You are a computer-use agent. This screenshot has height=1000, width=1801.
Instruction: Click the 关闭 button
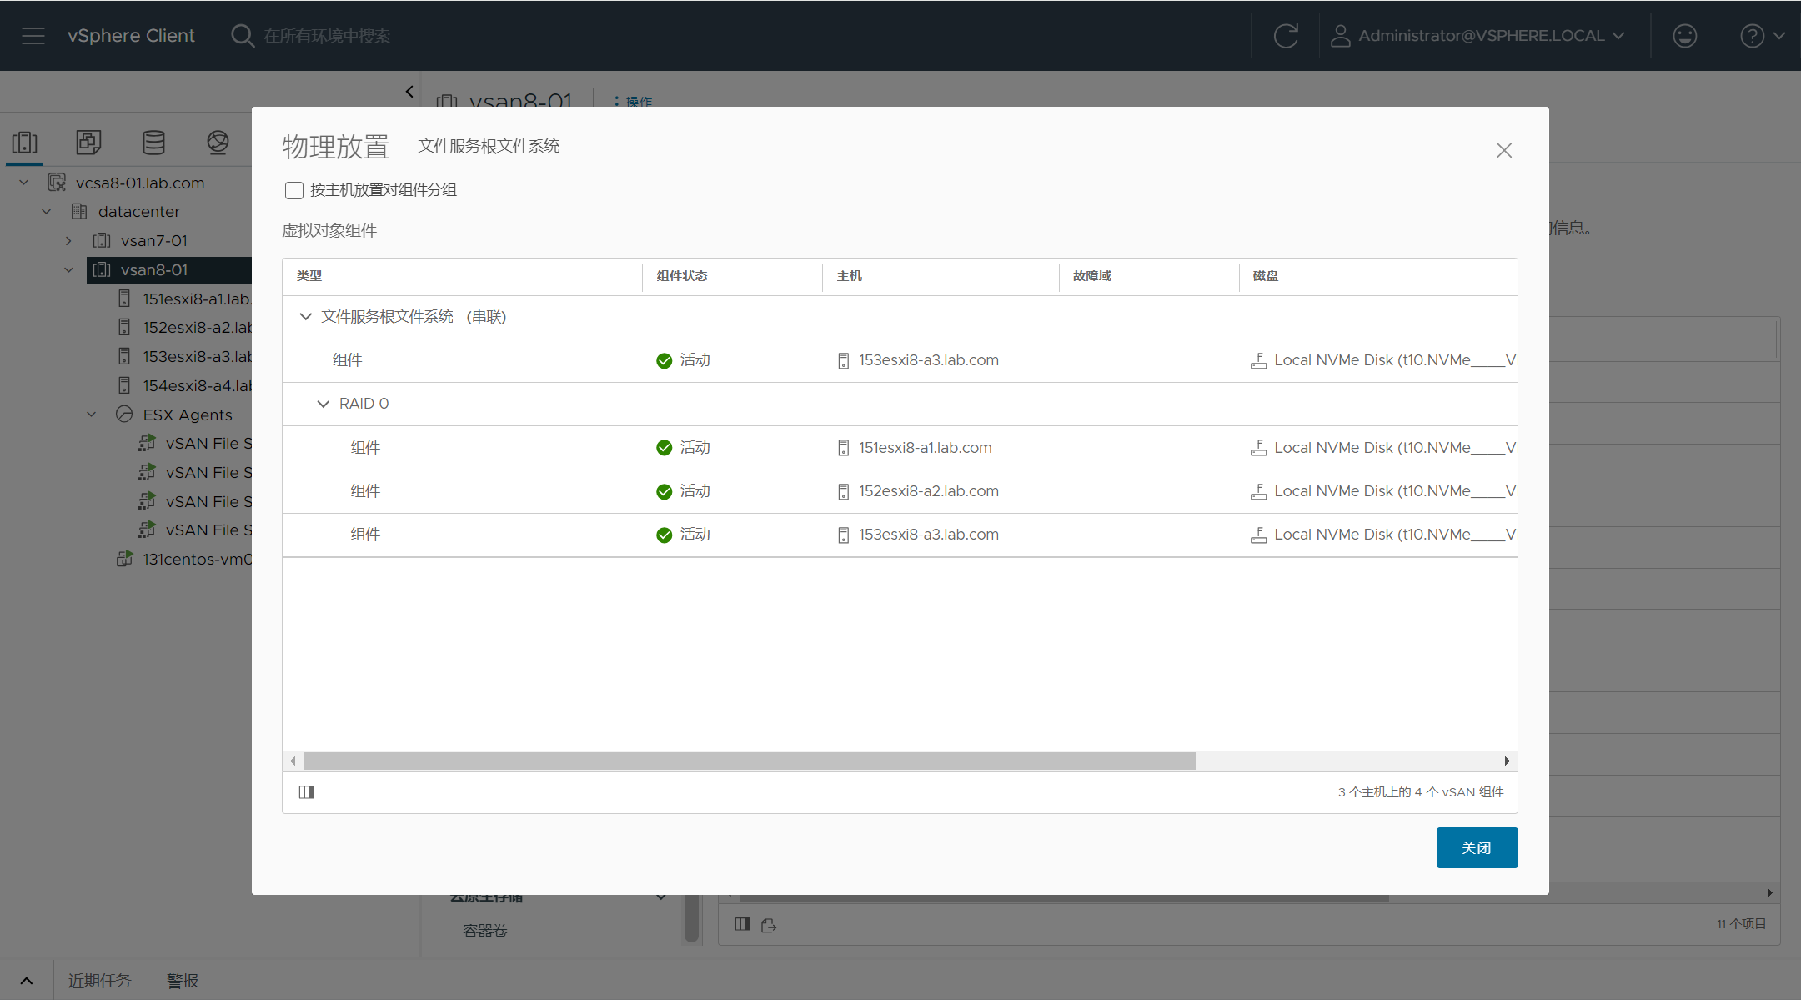tap(1477, 847)
